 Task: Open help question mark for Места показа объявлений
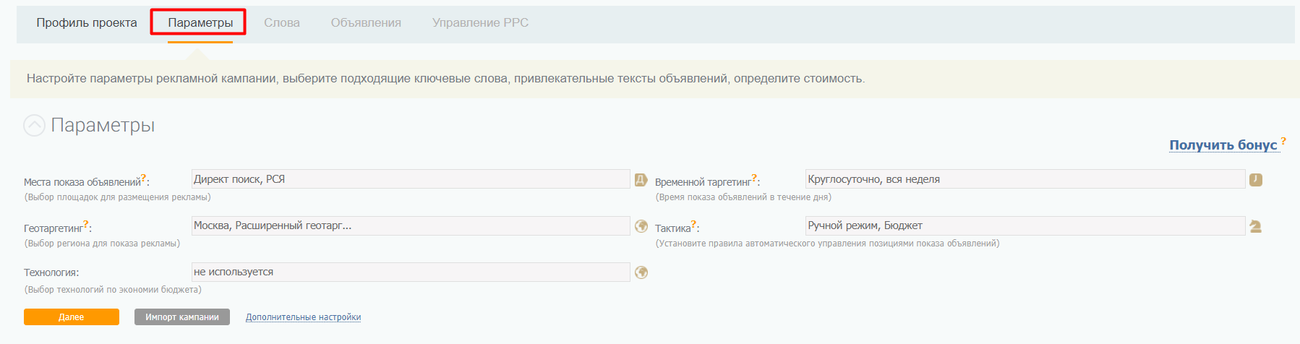coord(143,178)
